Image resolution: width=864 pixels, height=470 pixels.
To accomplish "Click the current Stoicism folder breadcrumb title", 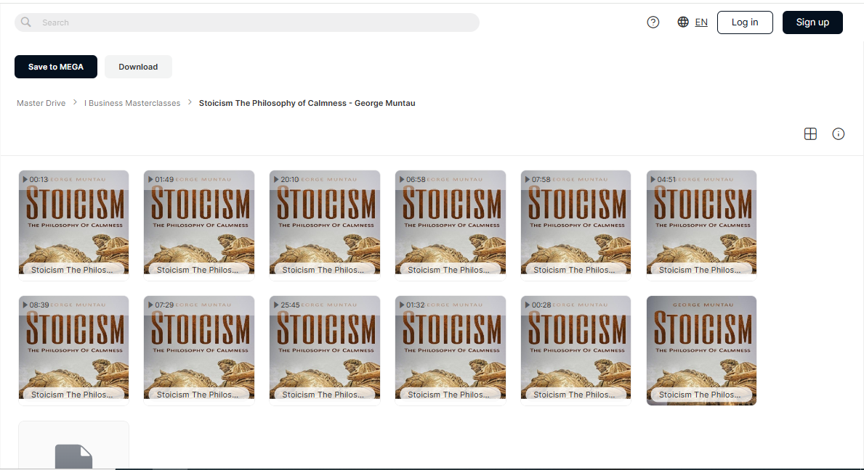I will point(307,103).
